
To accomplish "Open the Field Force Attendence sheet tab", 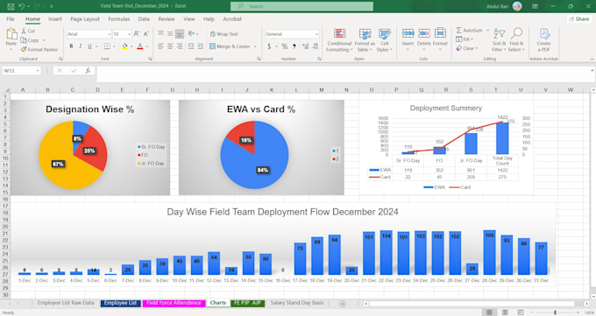I will click(174, 303).
